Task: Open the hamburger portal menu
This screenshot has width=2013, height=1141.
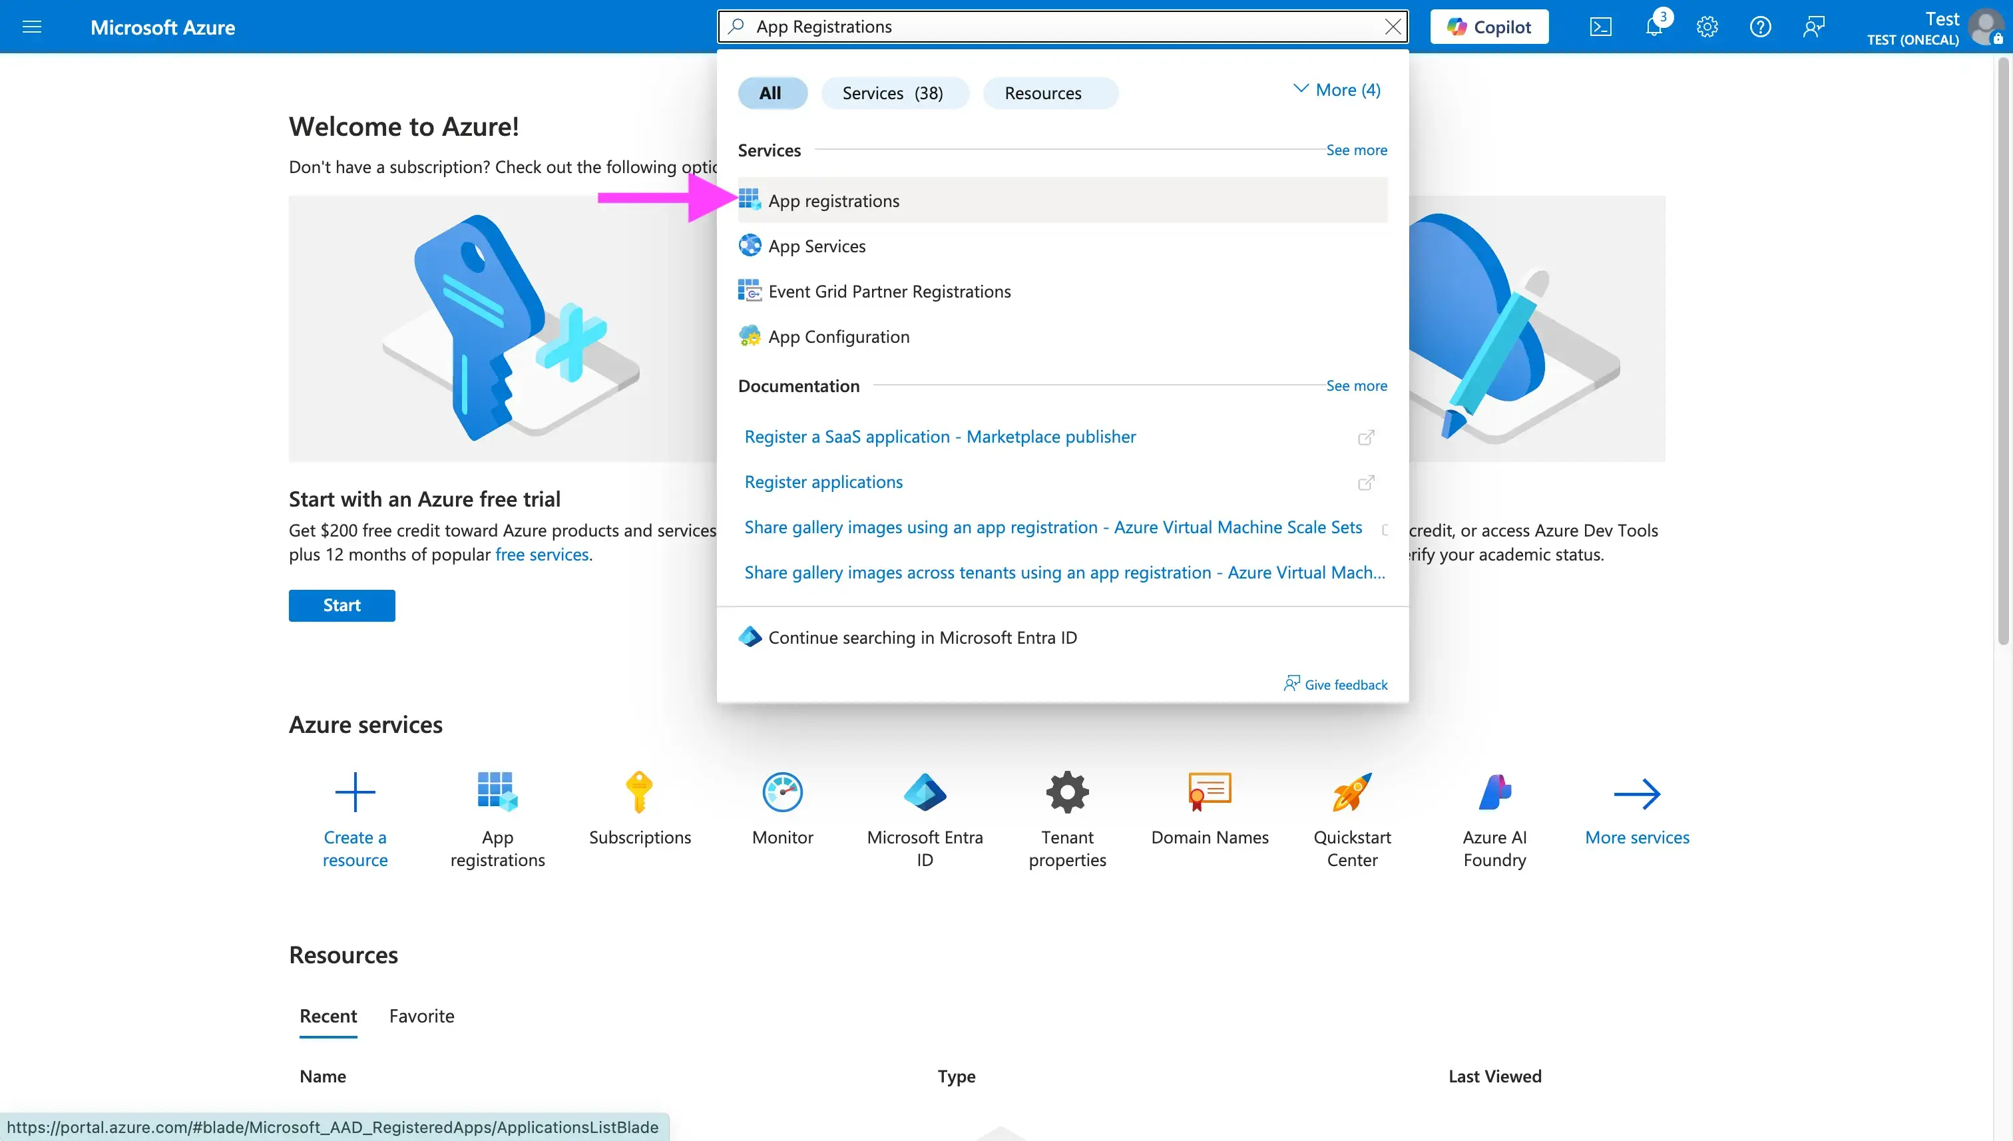Action: pos(32,27)
